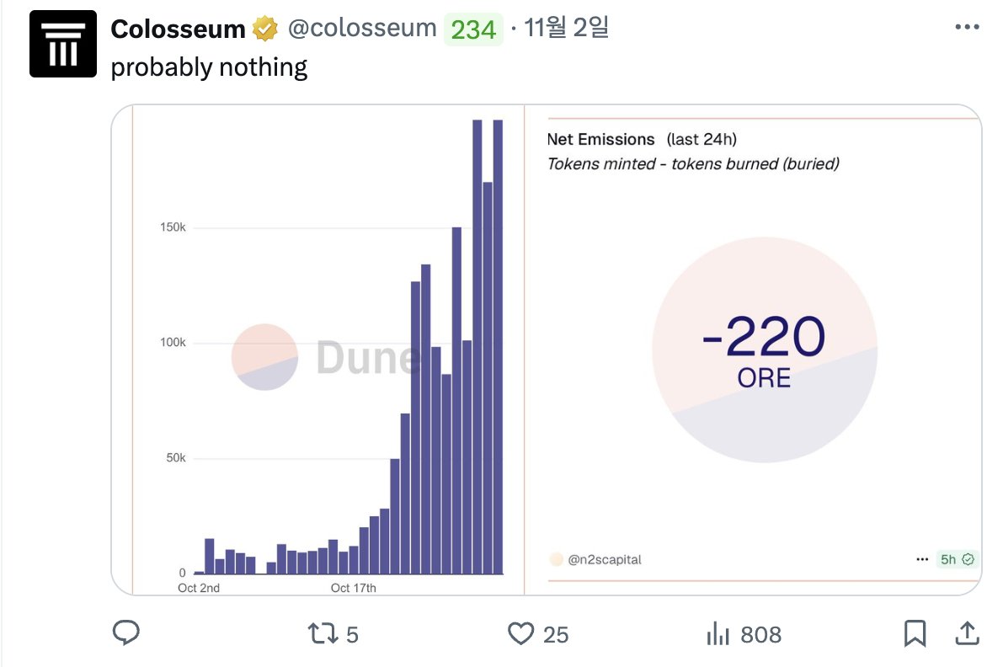Image resolution: width=987 pixels, height=667 pixels.
Task: Open the 11월 2일 timestamp link
Action: coord(566,28)
